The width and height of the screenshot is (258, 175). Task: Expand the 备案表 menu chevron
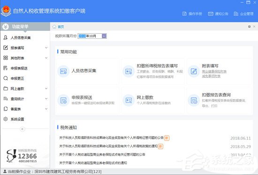[x=46, y=109]
